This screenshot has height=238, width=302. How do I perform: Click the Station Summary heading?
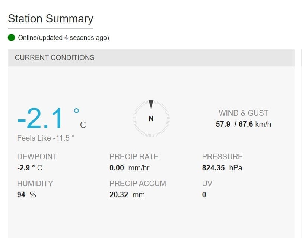(50, 19)
